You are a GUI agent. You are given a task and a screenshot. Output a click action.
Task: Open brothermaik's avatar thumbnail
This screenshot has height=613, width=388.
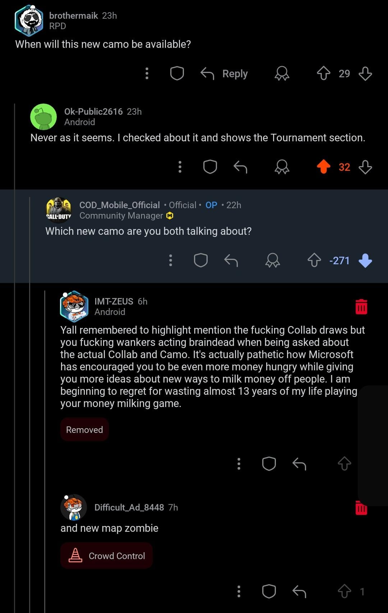[x=29, y=20]
